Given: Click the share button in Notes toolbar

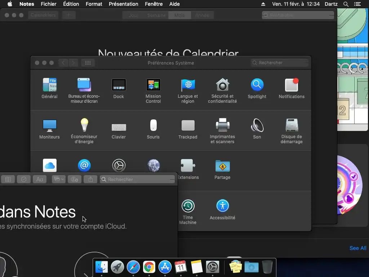Looking at the screenshot, I should (x=90, y=179).
